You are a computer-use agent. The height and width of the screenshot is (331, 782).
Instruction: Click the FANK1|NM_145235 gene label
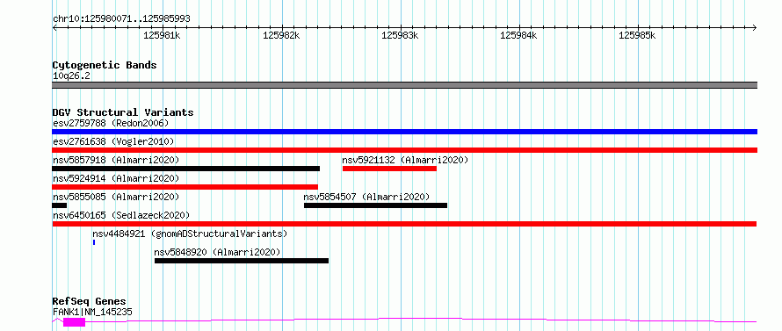[92, 312]
